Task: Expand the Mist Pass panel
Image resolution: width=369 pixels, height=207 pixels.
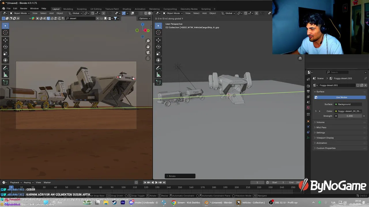Action: point(321,127)
